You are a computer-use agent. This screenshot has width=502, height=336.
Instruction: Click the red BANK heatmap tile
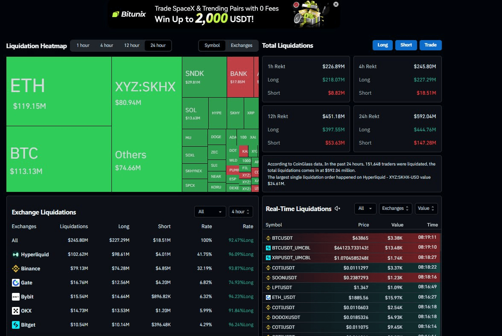[240, 77]
